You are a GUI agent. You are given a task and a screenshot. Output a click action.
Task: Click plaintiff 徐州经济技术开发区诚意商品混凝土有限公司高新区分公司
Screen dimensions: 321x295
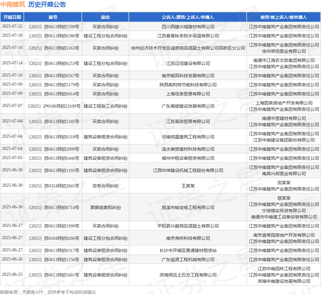click(188, 48)
